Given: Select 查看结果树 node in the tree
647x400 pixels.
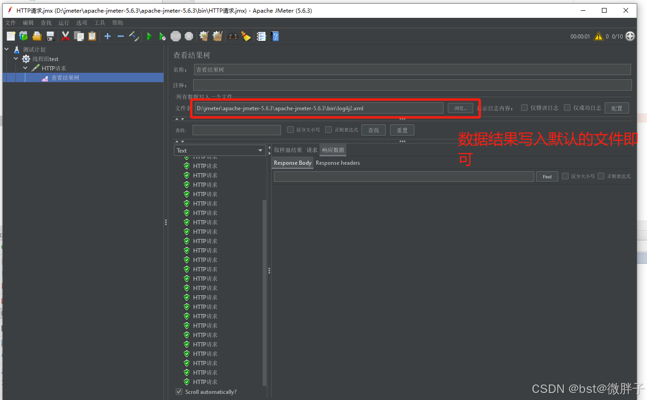Looking at the screenshot, I should pos(65,77).
